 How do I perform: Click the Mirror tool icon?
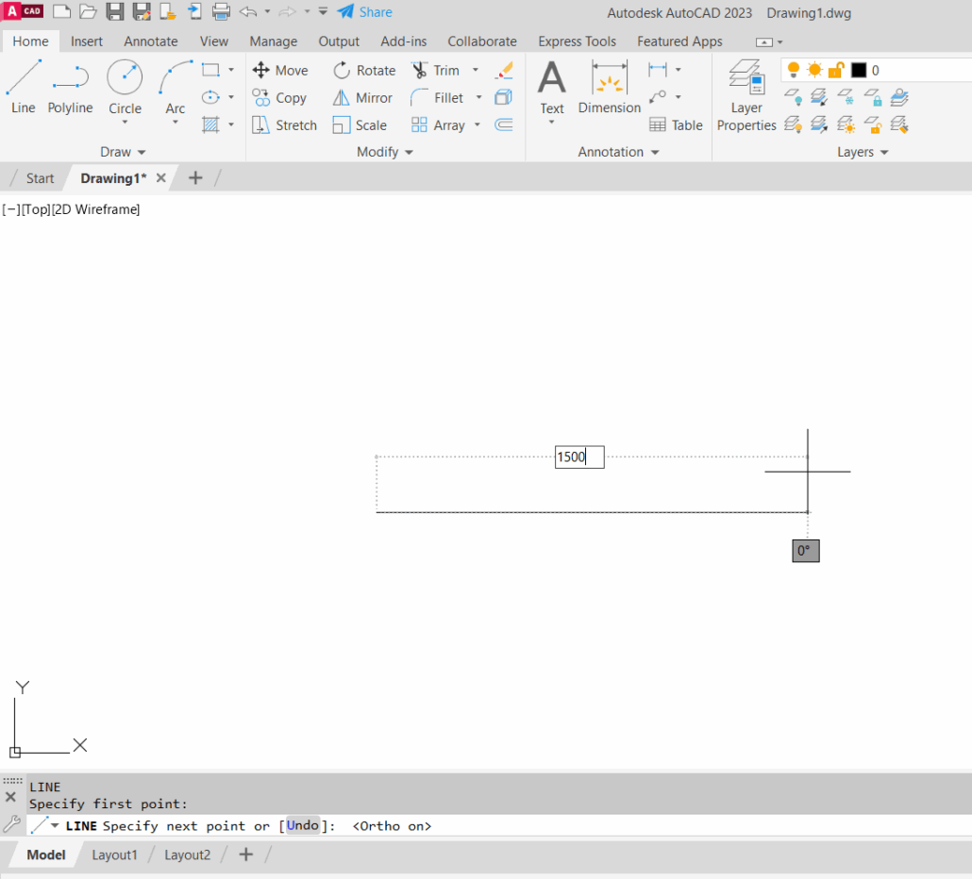[x=342, y=98]
